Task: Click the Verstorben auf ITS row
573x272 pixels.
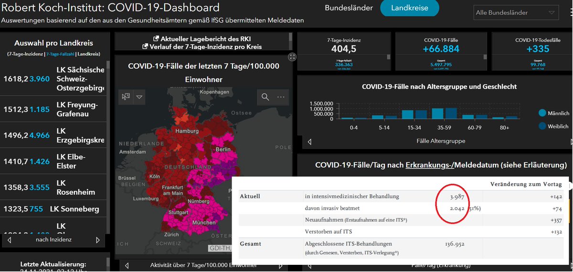Action: pyautogui.click(x=403, y=232)
